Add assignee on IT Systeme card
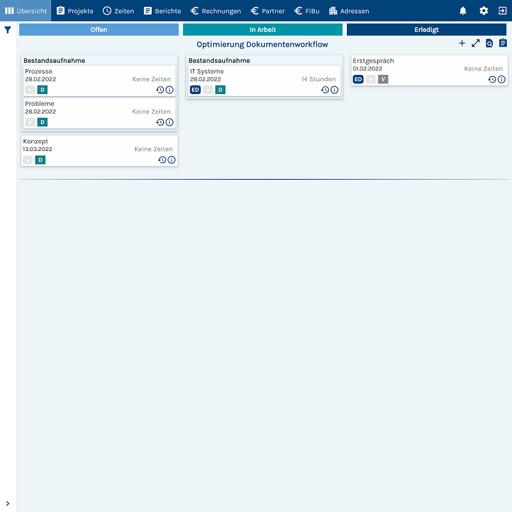This screenshot has height=512, width=512. (x=208, y=90)
